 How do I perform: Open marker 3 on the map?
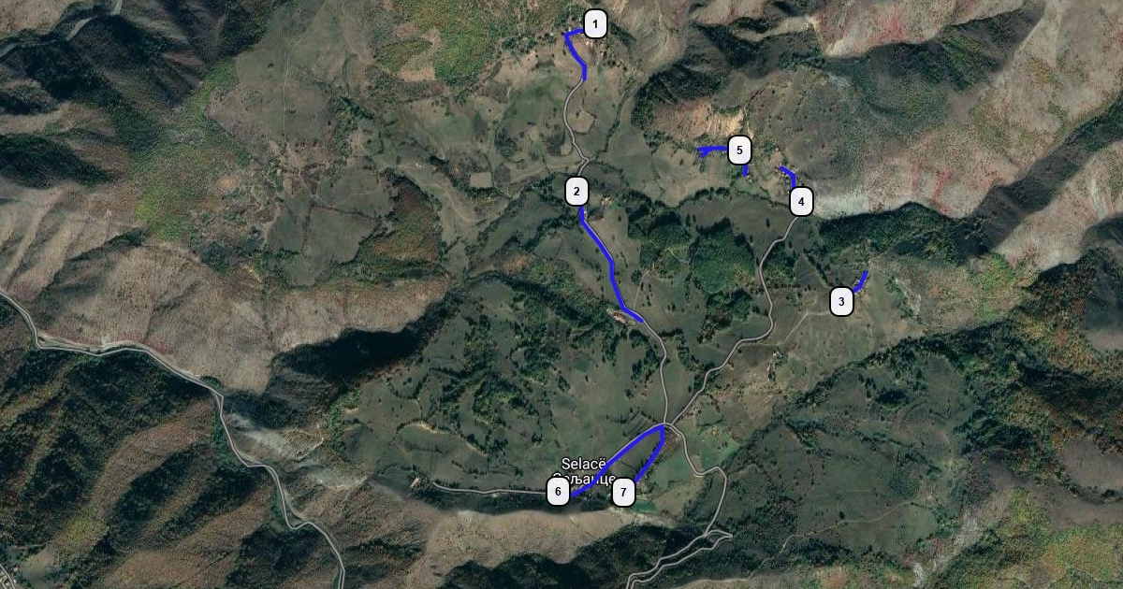click(841, 302)
